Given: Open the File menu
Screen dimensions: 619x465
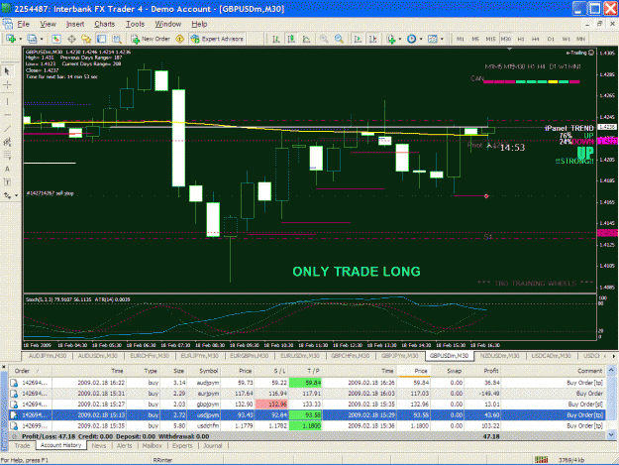Looking at the screenshot, I should pyautogui.click(x=24, y=24).
